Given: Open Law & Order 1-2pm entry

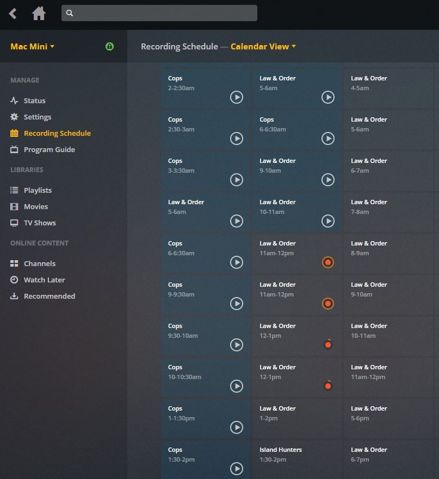Looking at the screenshot, I should pyautogui.click(x=296, y=418).
